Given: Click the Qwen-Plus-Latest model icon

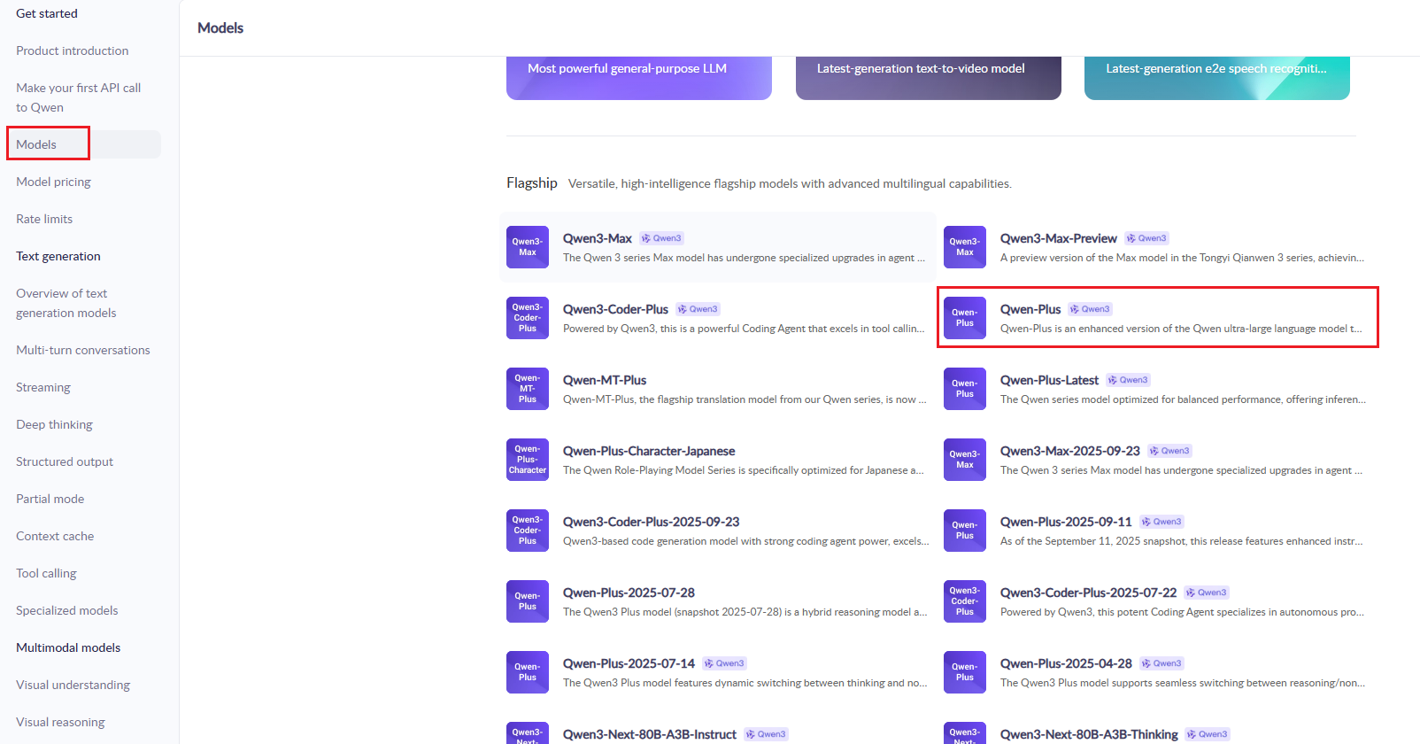Looking at the screenshot, I should (965, 389).
